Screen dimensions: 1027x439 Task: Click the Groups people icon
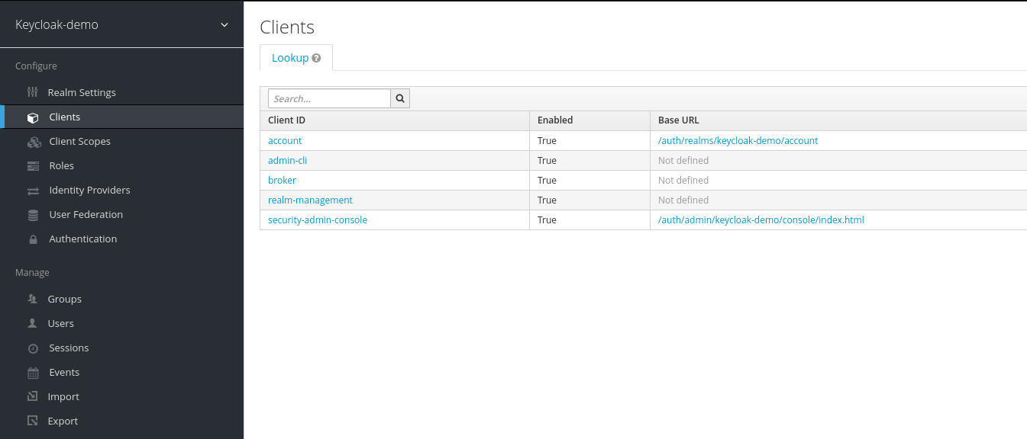(32, 300)
